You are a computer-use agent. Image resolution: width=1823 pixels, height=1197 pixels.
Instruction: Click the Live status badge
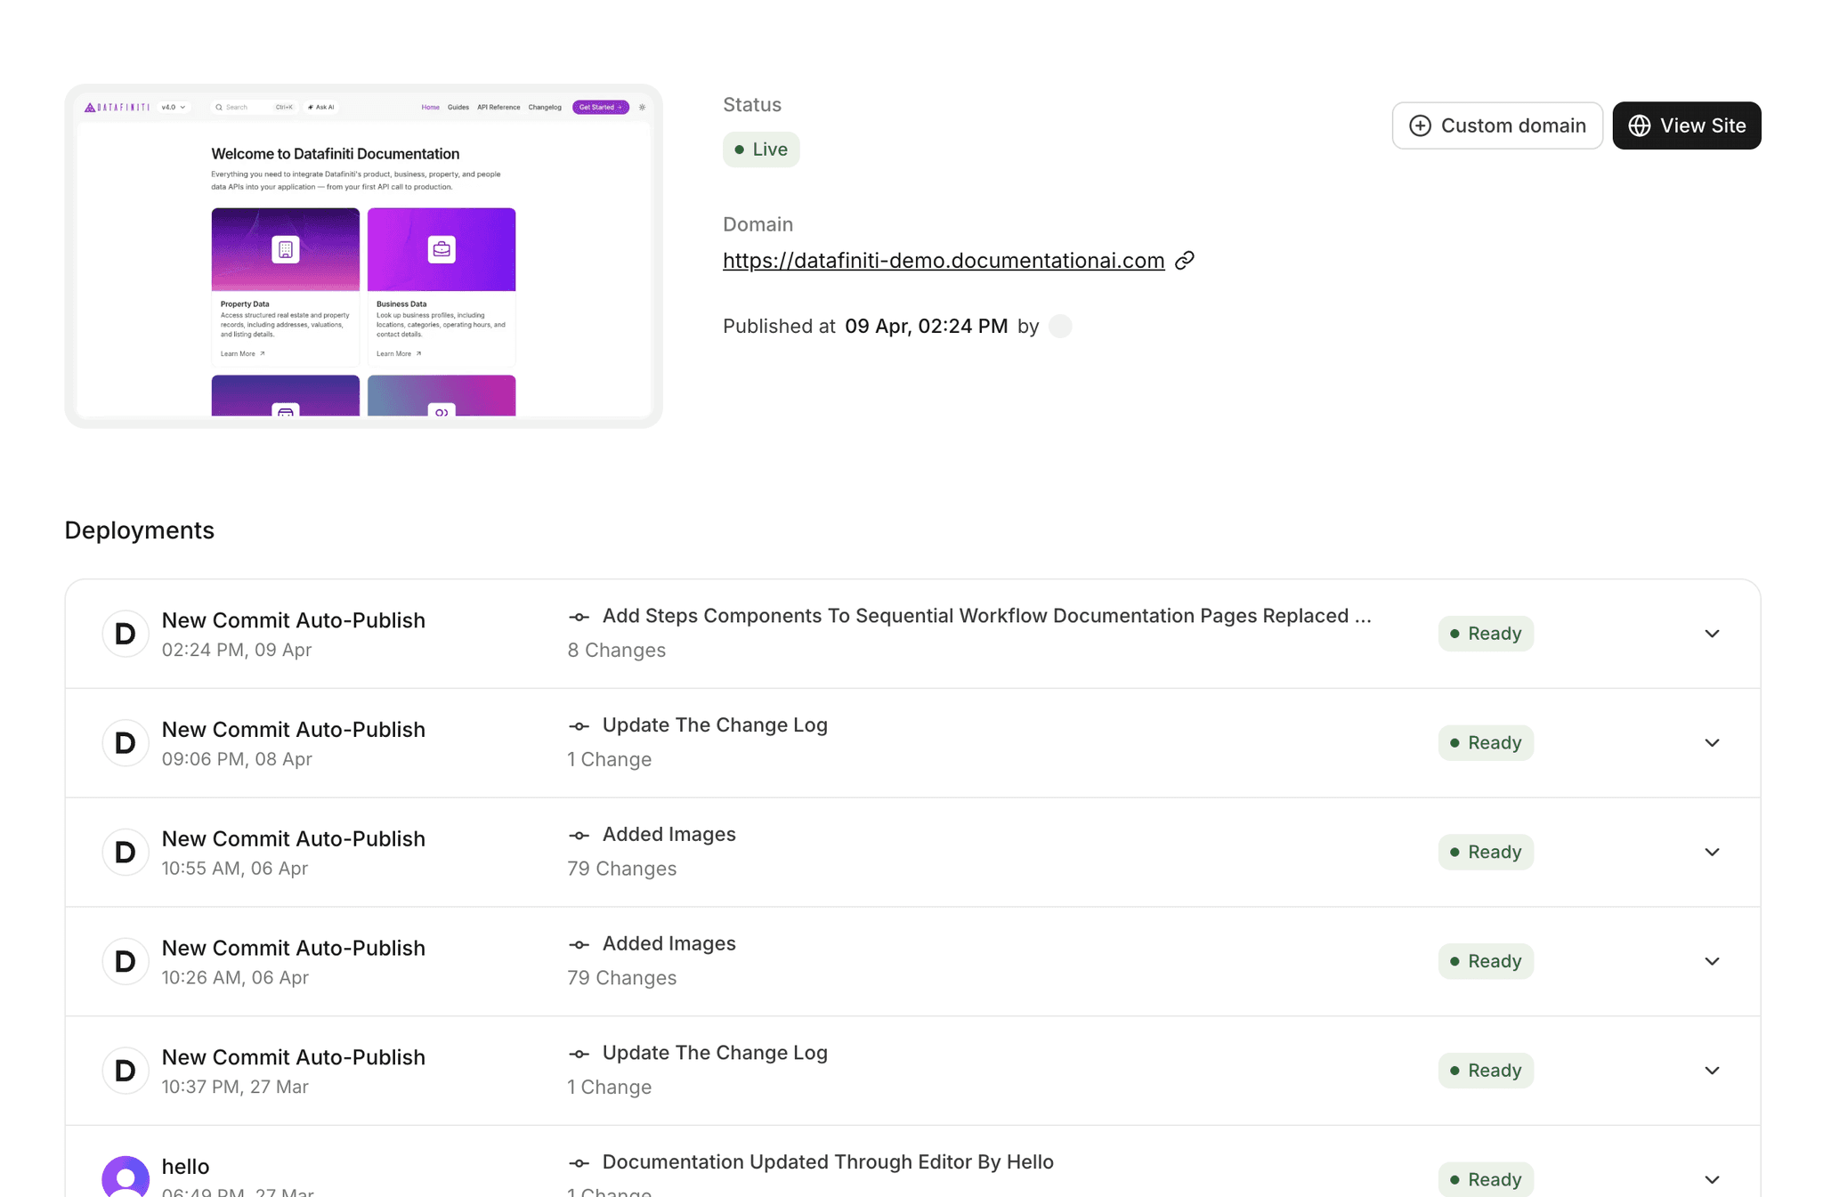(761, 150)
